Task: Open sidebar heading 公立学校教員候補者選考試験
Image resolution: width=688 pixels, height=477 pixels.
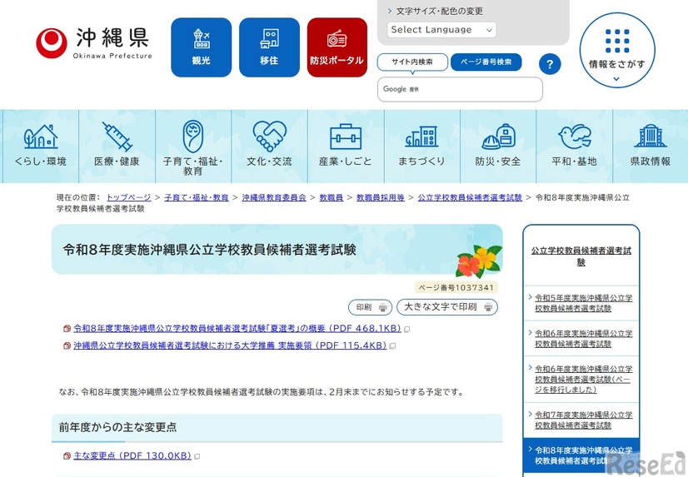Action: pos(581,256)
